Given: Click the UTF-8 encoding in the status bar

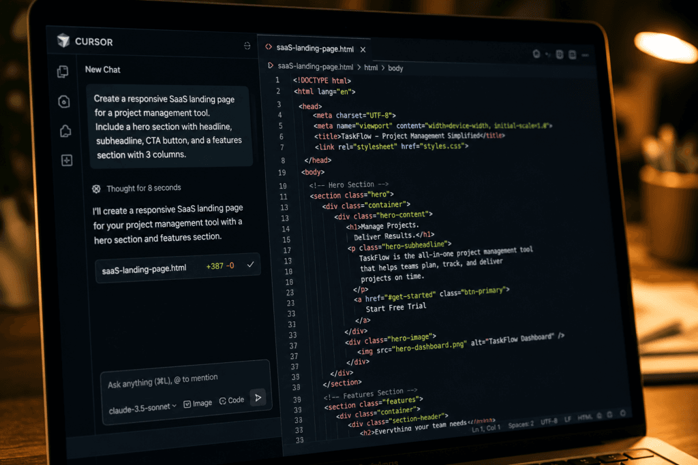Looking at the screenshot, I should coord(549,421).
